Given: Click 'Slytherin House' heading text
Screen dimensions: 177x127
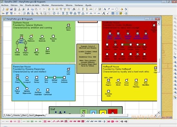Looking at the screenshot, I should point(21,23).
